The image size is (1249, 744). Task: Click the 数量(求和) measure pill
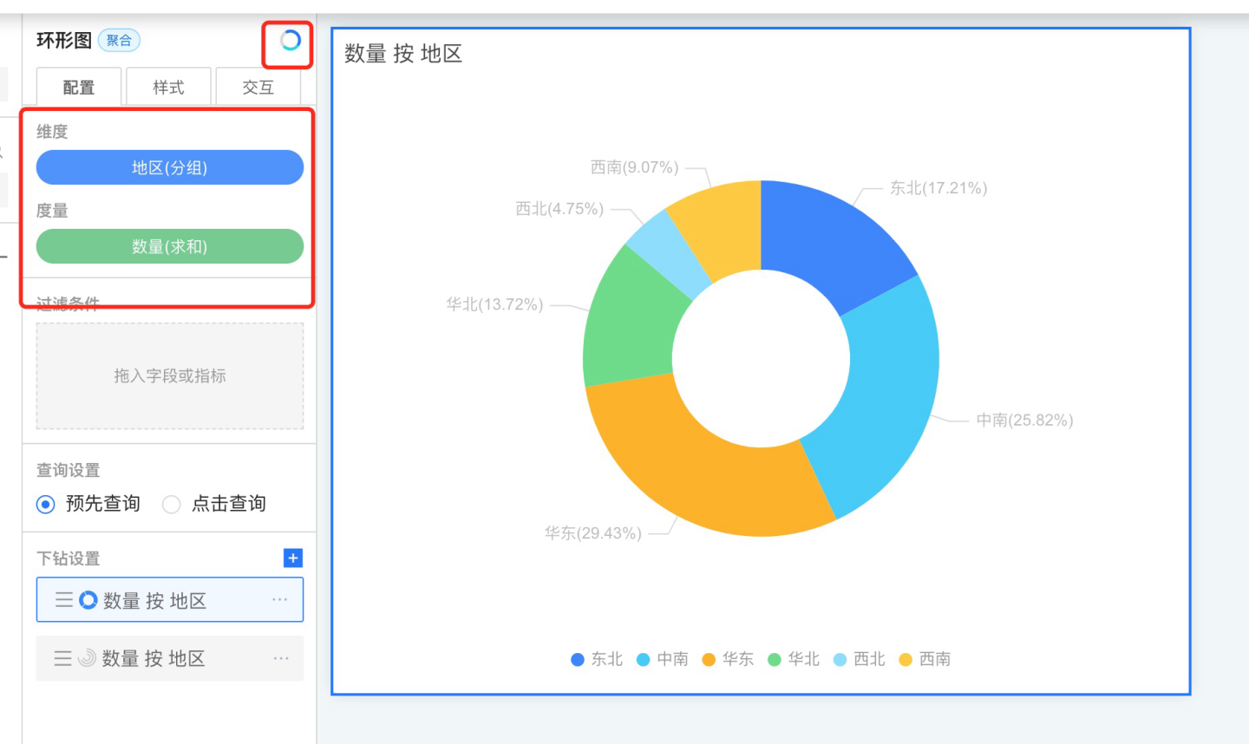pos(170,246)
